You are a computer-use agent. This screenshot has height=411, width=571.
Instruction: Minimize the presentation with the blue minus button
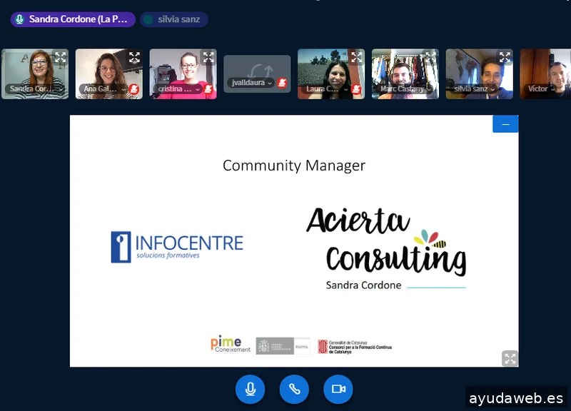click(505, 124)
